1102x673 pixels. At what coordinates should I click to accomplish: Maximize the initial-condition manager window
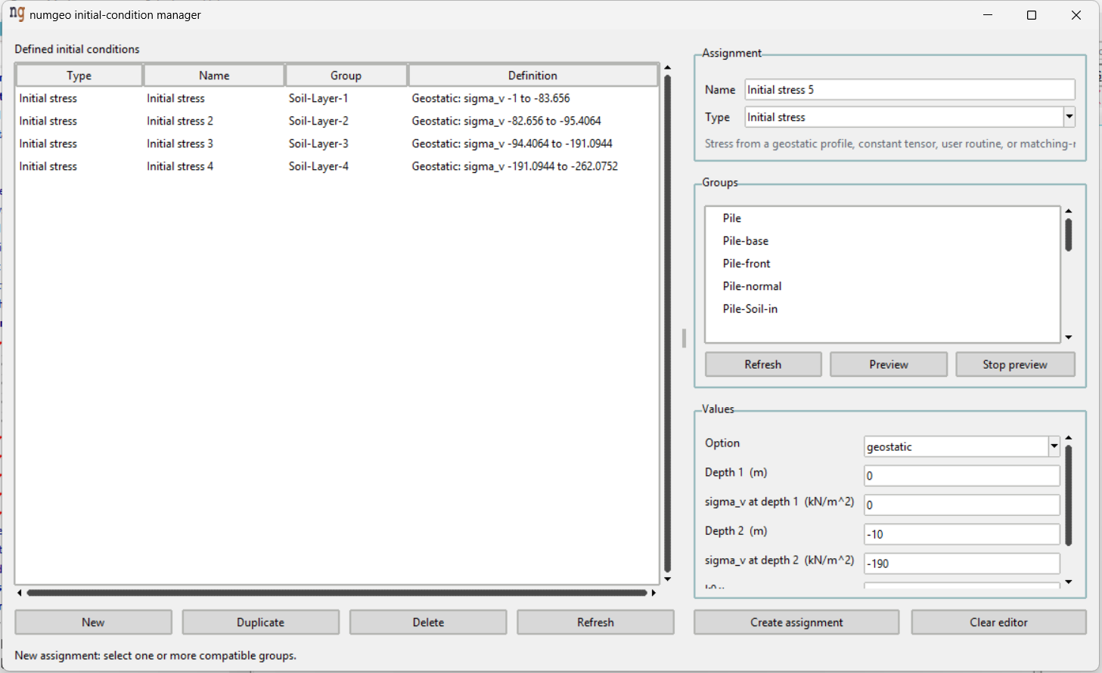(1032, 15)
